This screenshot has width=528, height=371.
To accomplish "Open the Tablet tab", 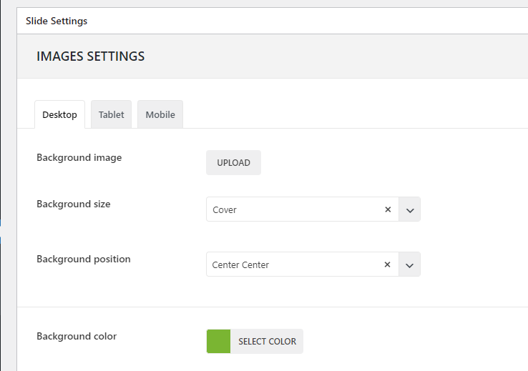I will pos(112,114).
